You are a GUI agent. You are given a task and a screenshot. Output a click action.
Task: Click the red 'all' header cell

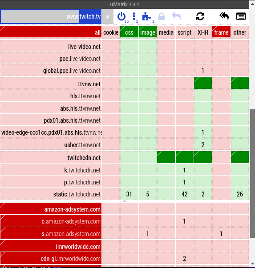point(51,32)
